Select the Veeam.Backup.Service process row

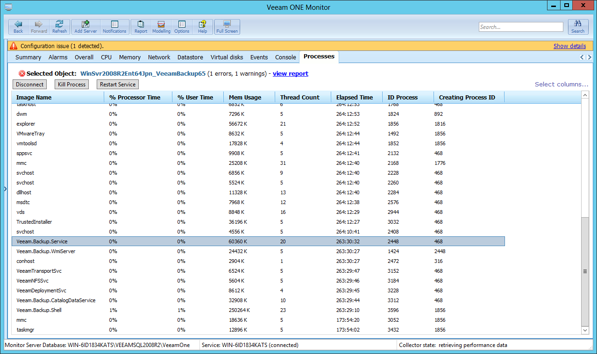[258, 241]
